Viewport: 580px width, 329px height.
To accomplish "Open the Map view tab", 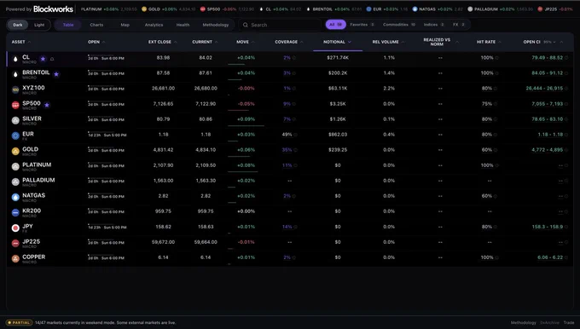I will click(125, 25).
